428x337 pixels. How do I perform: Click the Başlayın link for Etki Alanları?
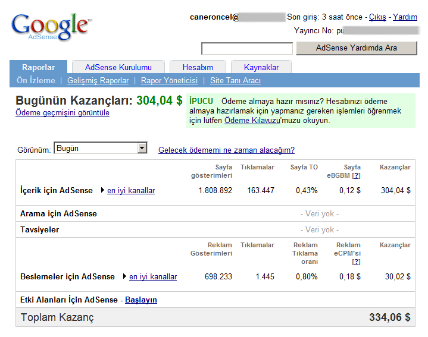click(141, 300)
